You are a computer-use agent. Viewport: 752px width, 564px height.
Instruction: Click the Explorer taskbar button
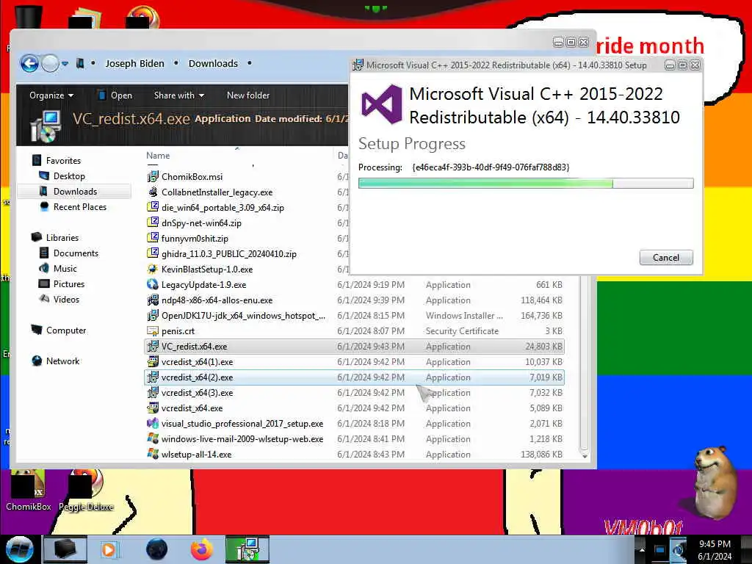point(65,549)
